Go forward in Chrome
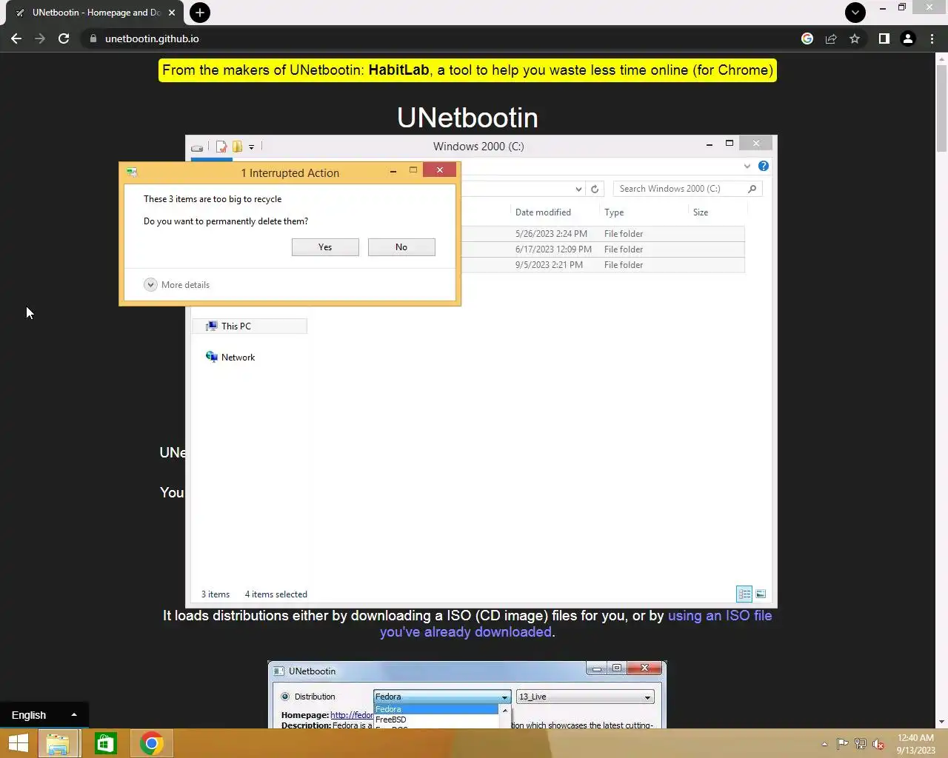This screenshot has width=948, height=758. point(40,38)
